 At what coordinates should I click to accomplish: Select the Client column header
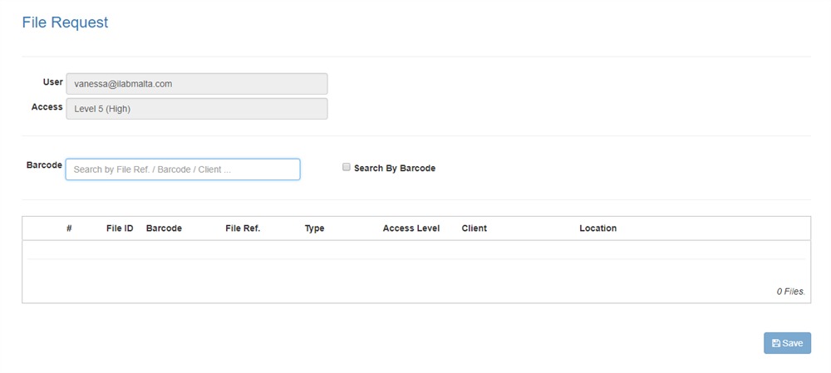[x=474, y=228]
